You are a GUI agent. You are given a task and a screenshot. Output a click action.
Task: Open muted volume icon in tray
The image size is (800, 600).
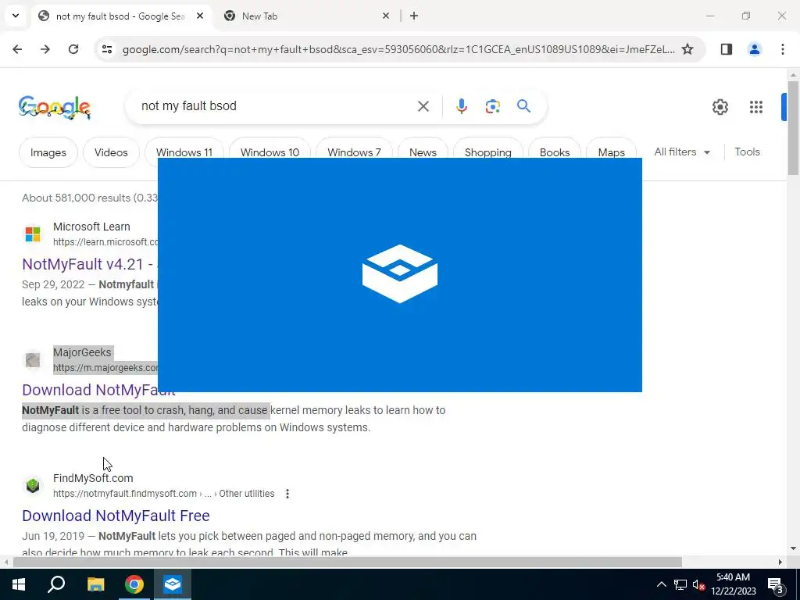click(698, 584)
